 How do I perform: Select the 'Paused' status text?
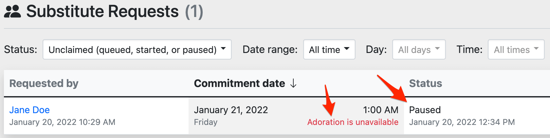click(425, 110)
